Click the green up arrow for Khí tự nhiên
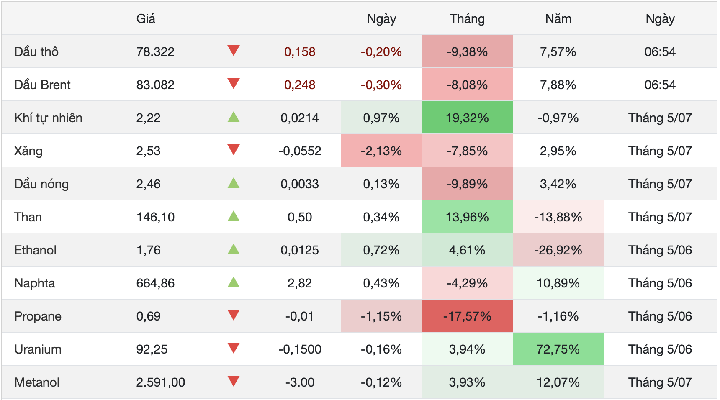720x400 pixels. [234, 117]
